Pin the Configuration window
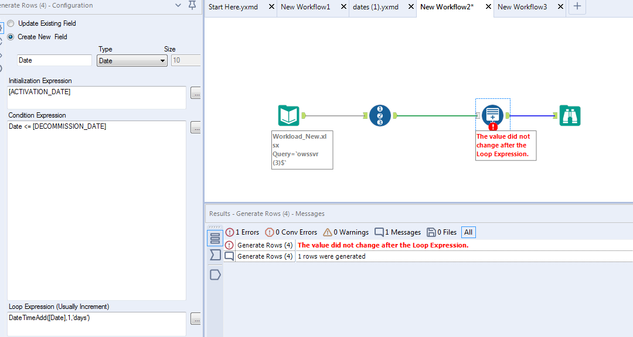The height and width of the screenshot is (337, 633). [193, 5]
